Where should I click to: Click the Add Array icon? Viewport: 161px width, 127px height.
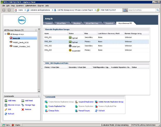click(x=6, y=100)
